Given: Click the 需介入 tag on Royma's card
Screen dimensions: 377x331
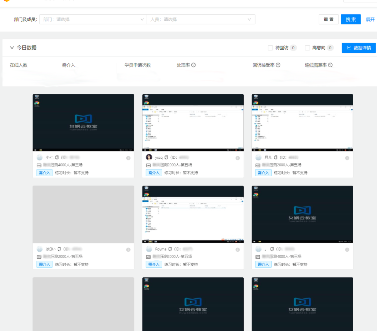Looking at the screenshot, I should pos(154,264).
